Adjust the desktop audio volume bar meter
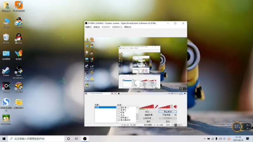This screenshot has width=253, height=142. tap(165, 106)
